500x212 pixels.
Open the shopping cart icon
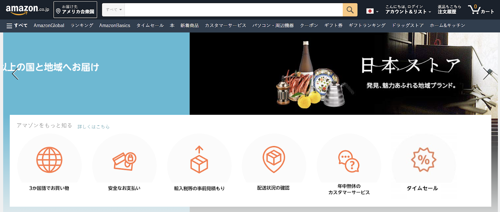click(x=481, y=10)
